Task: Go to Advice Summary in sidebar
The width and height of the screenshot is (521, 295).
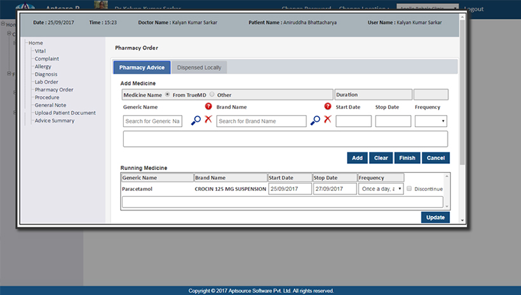Action: (x=54, y=121)
